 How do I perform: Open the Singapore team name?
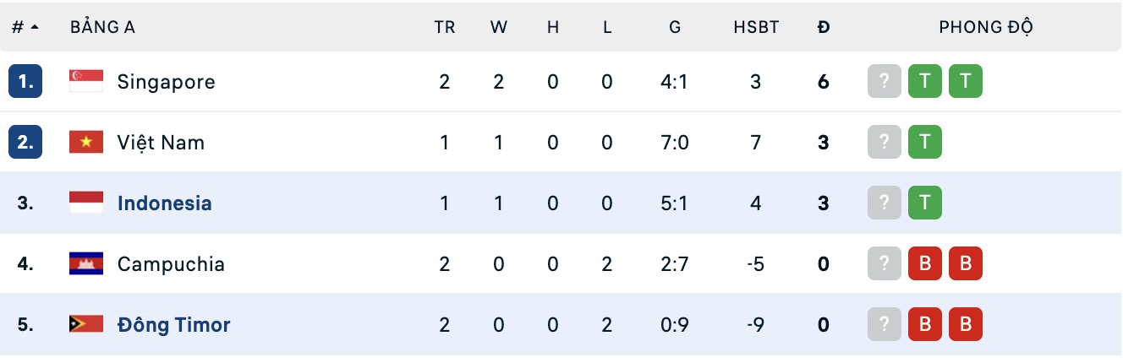(x=167, y=82)
